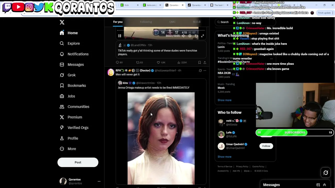Click the Profile person icon
This screenshot has width=335, height=188.
(x=62, y=138)
